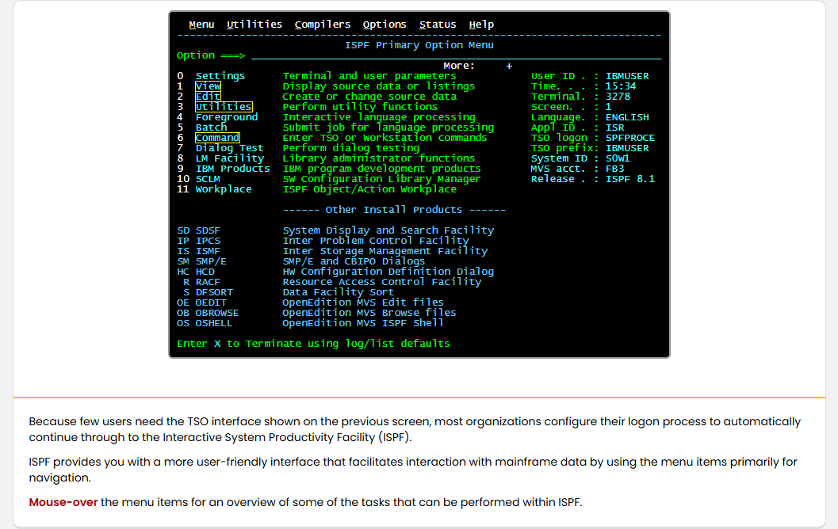Open the Menu action bar item
This screenshot has width=838, height=529.
tap(201, 25)
